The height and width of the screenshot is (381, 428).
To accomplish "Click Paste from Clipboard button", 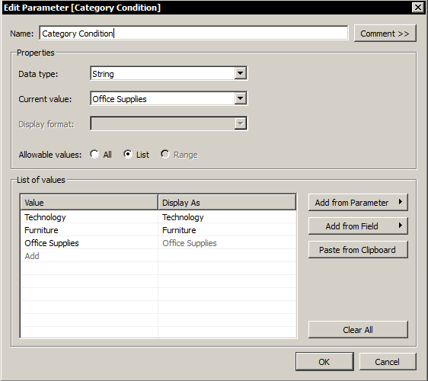I will click(x=358, y=250).
